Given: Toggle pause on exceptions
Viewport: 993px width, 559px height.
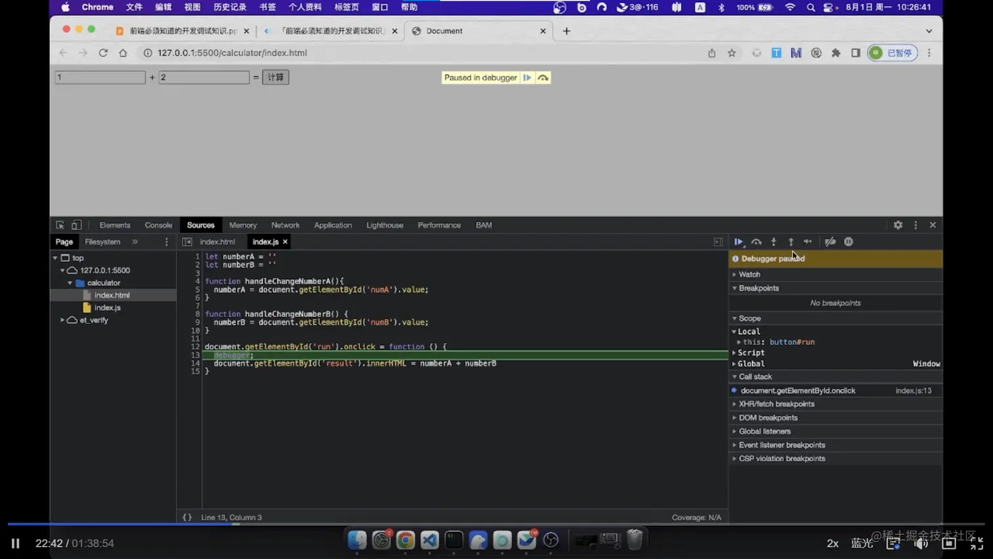Looking at the screenshot, I should 849,242.
